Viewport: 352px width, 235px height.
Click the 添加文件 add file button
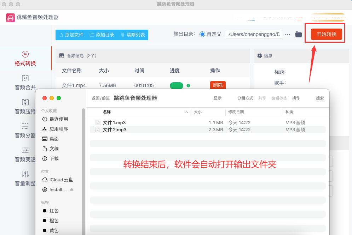[71, 35]
